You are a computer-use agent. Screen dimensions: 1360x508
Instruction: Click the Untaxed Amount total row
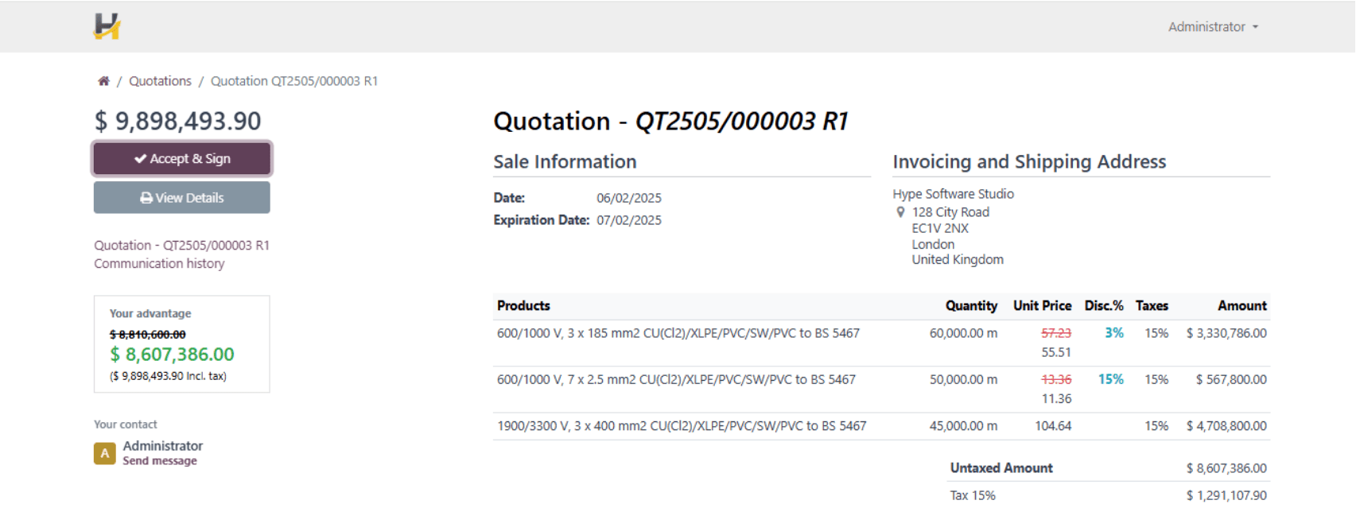[1109, 468]
